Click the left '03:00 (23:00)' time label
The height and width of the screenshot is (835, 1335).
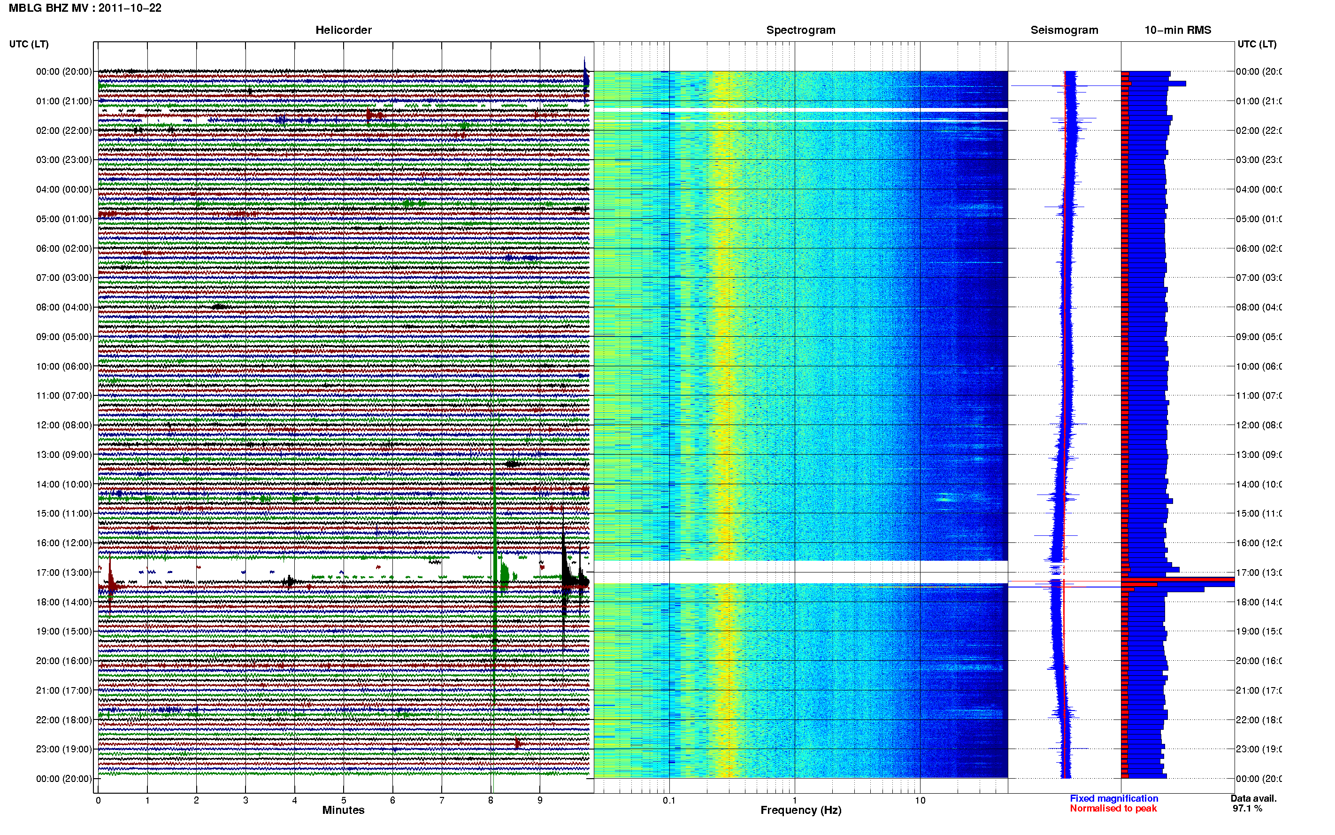(x=64, y=160)
